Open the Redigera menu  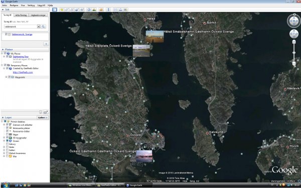coord(14,6)
